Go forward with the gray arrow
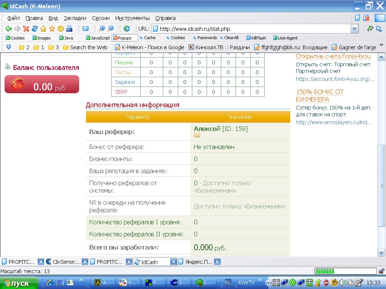Image resolution: width=386 pixels, height=289 pixels. [17, 29]
